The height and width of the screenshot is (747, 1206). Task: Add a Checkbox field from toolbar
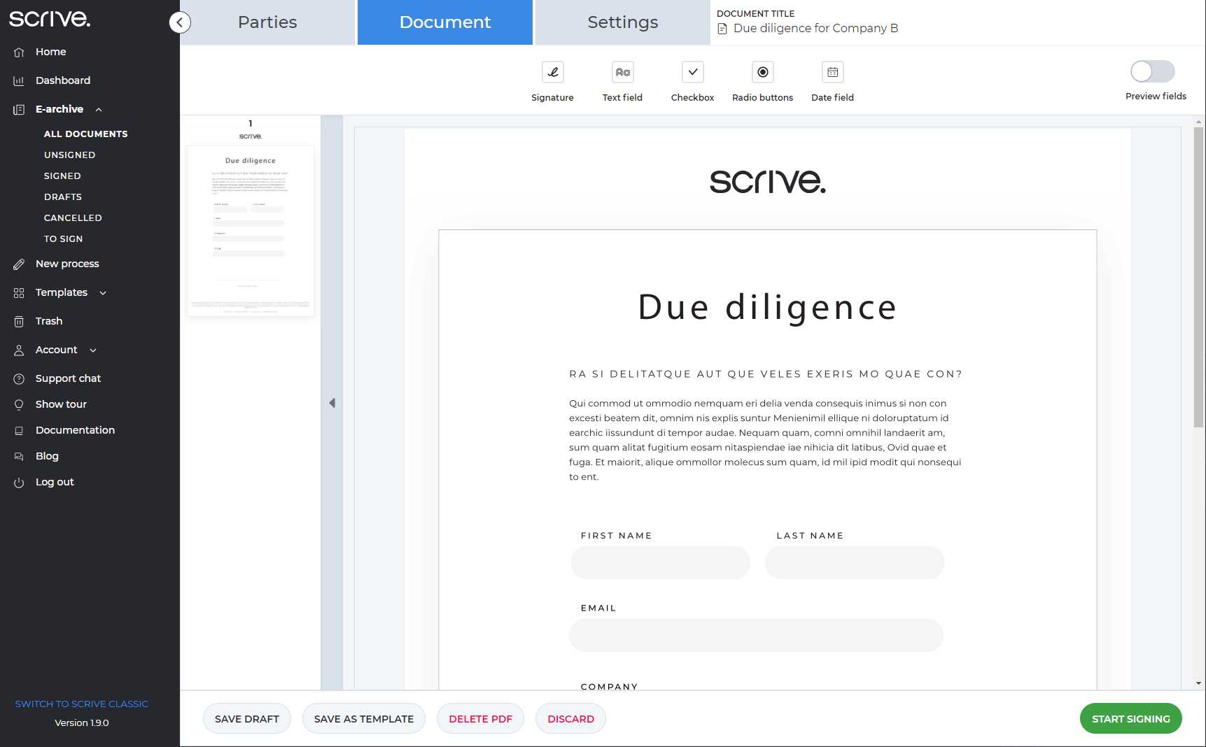tap(692, 72)
